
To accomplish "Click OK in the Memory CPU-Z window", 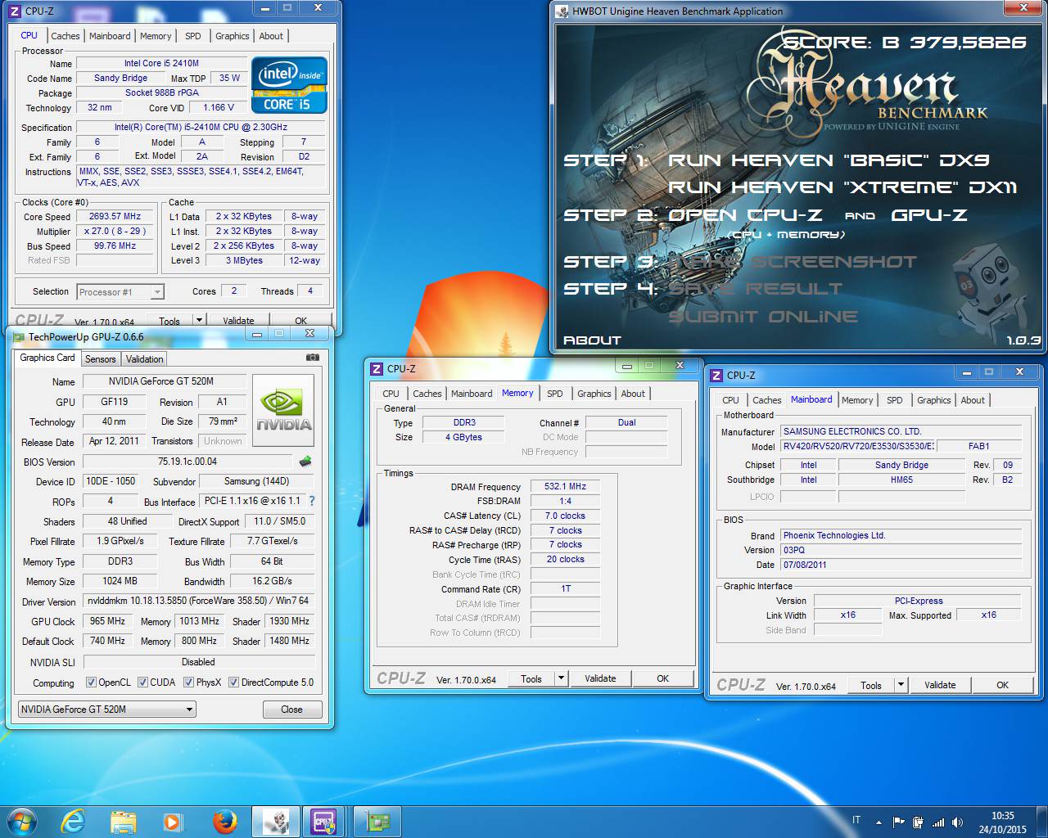I will (x=662, y=678).
